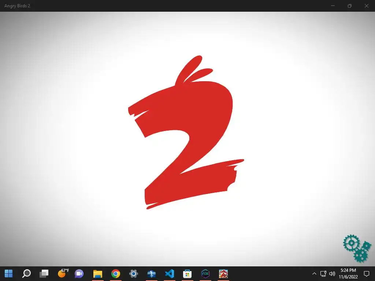Open Settings gear on taskbar
This screenshot has width=375, height=281.
[133, 274]
